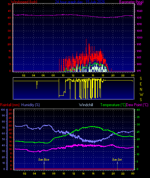Click hour 20 on windspeed chart time axis
Viewport: 150px width, 178px height.
113,75
